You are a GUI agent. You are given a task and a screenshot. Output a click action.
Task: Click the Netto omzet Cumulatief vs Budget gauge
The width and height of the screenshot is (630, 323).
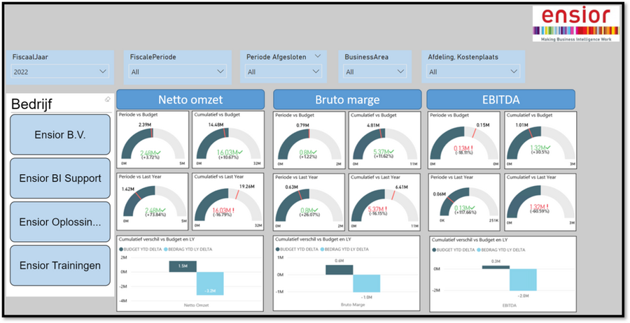click(227, 140)
